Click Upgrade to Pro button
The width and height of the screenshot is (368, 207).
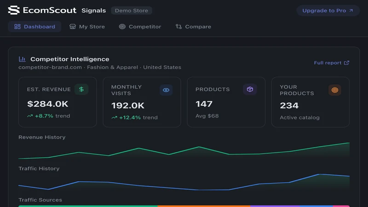click(328, 11)
